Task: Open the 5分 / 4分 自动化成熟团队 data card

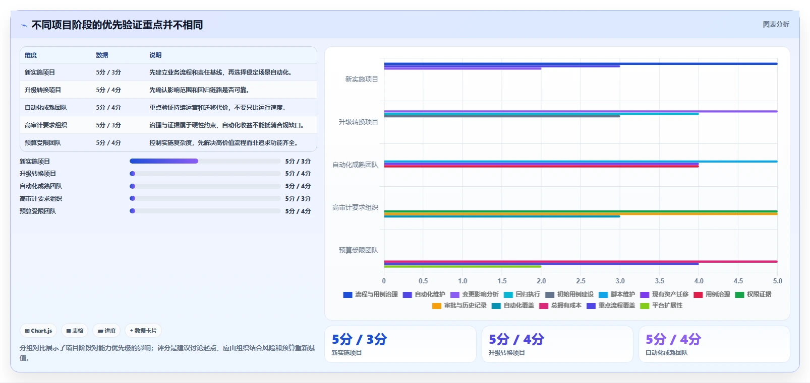Action: [x=714, y=344]
